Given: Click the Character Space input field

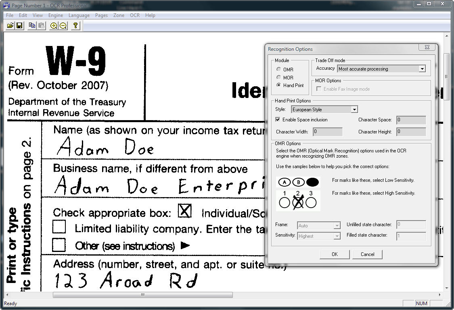Looking at the screenshot, I should pos(411,120).
